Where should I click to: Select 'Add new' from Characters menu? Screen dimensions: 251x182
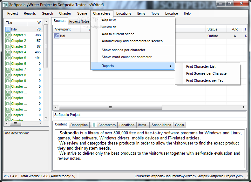(109, 20)
